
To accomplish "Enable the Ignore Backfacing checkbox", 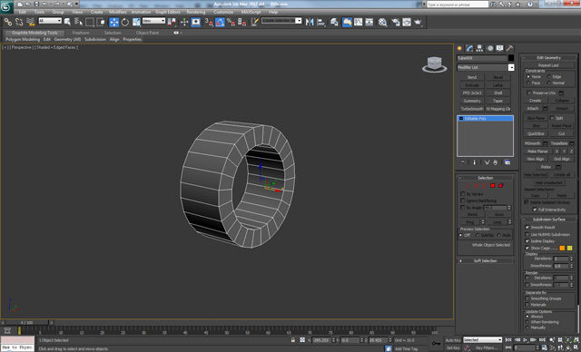I will 462,200.
